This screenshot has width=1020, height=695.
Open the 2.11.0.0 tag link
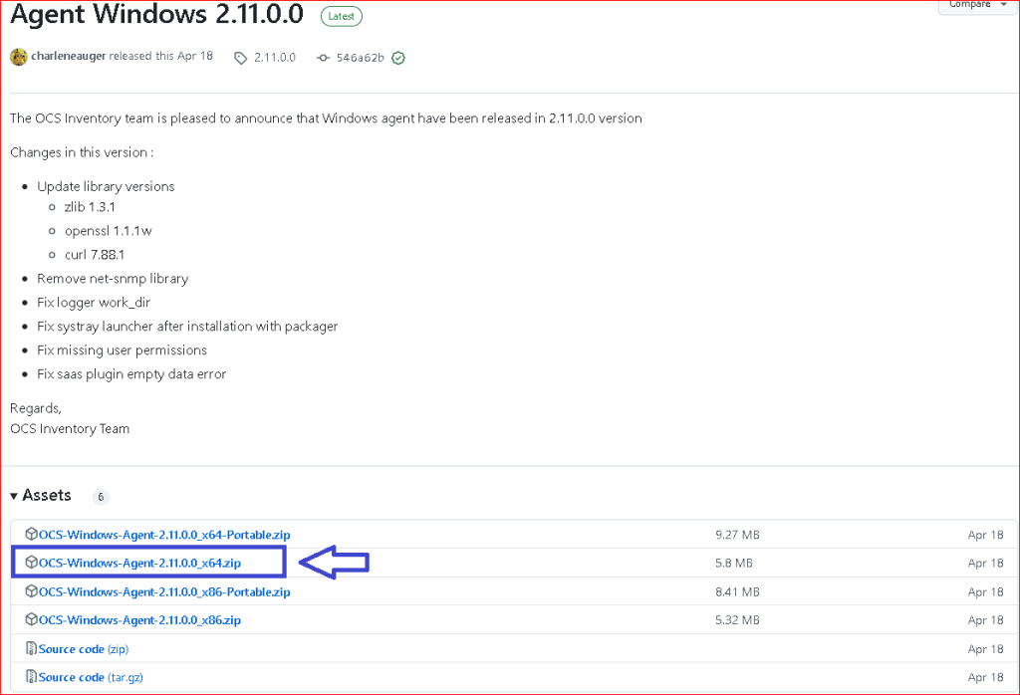click(275, 57)
